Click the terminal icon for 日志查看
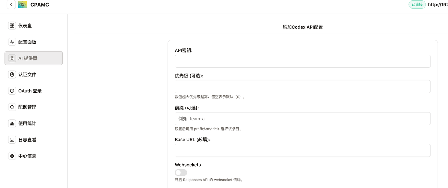The height and width of the screenshot is (188, 448). [12, 140]
